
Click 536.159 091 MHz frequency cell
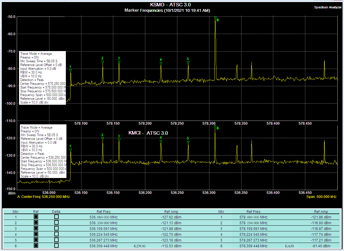[x=104, y=228]
